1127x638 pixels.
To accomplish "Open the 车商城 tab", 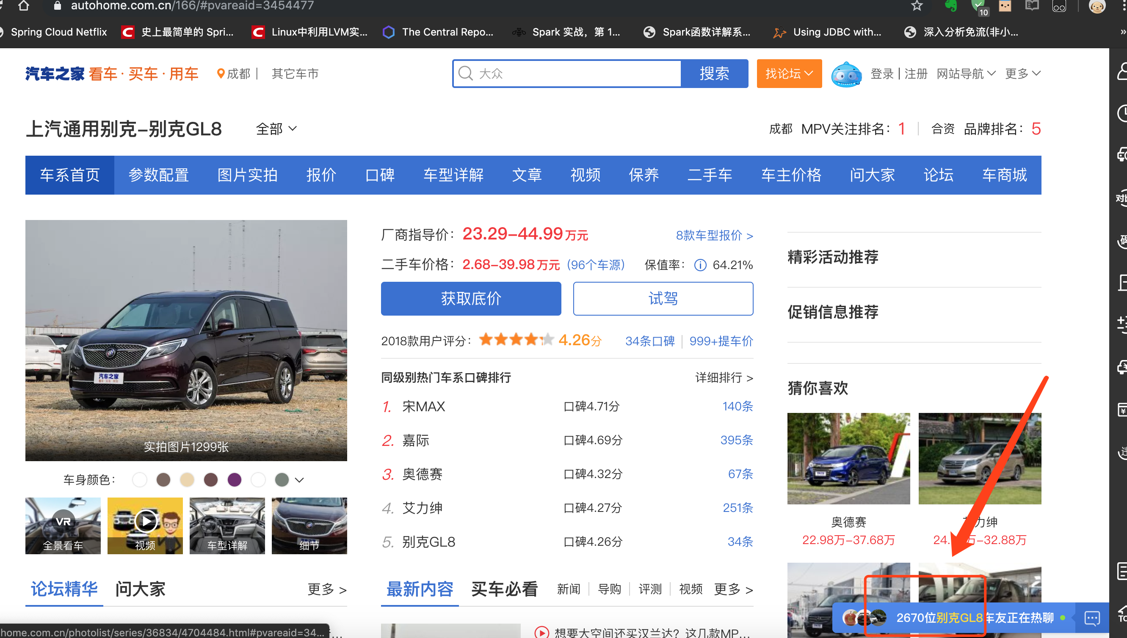I will pos(1004,175).
